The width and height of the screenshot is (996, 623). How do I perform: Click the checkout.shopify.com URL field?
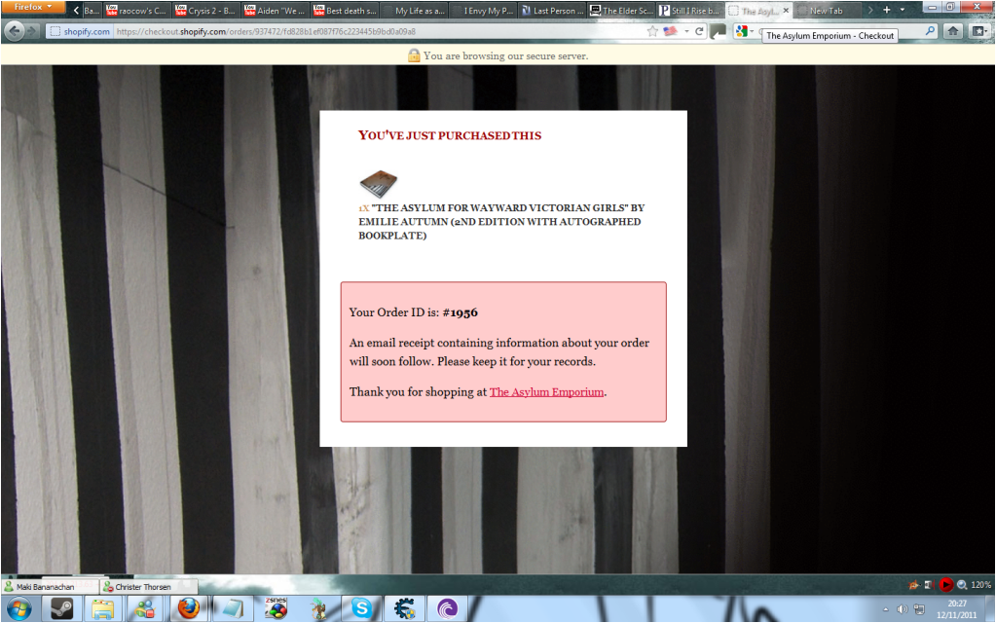[378, 31]
